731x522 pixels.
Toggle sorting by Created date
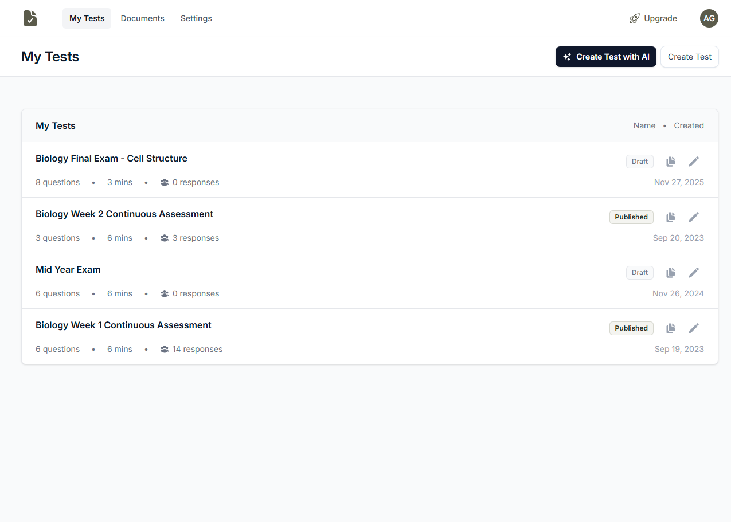(x=689, y=125)
